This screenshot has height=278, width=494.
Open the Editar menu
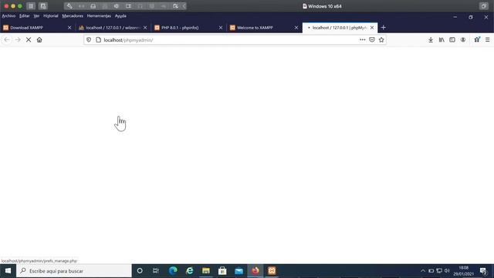coord(24,15)
